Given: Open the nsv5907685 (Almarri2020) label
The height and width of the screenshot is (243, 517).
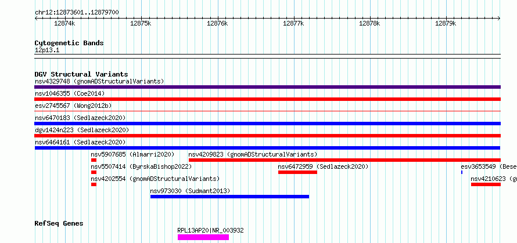Looking at the screenshot, I should point(132,154).
